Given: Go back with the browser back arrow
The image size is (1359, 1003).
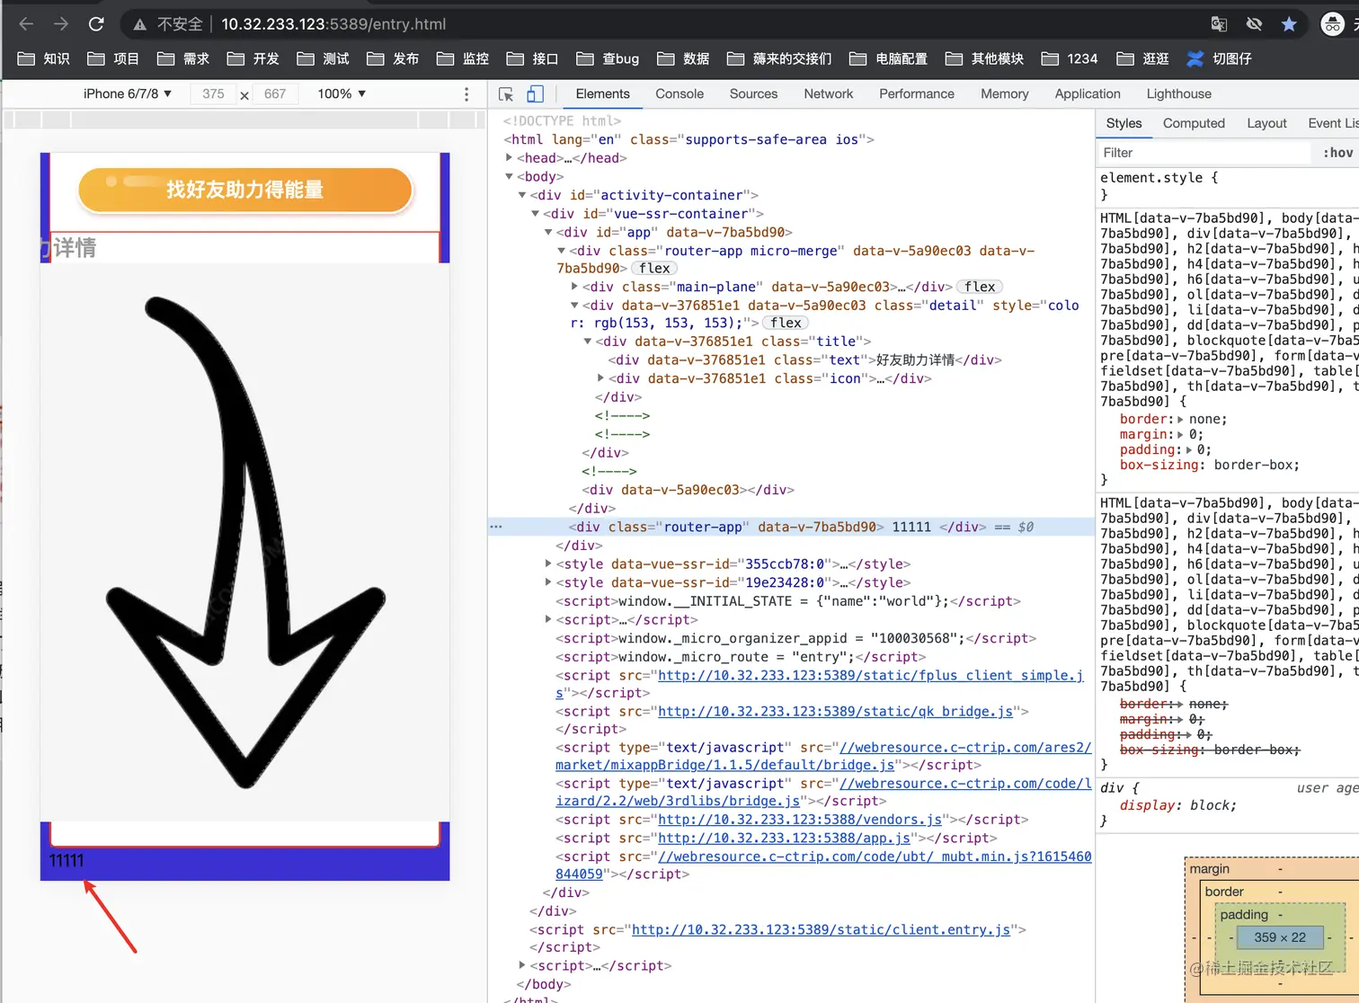Looking at the screenshot, I should tap(26, 24).
